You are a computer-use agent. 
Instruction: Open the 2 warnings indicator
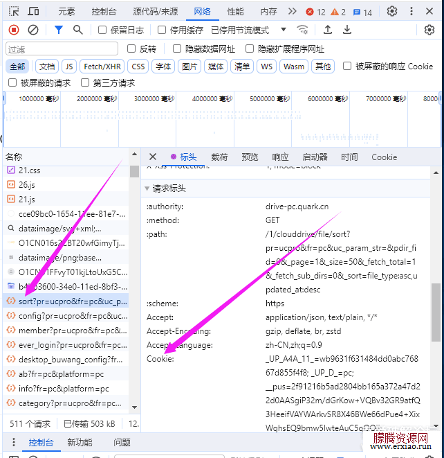pos(338,12)
